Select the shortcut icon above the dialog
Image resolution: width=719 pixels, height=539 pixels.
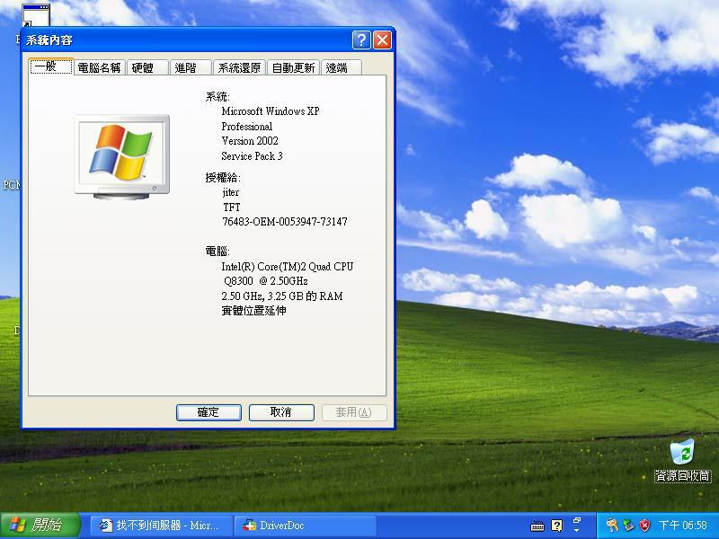tap(36, 14)
